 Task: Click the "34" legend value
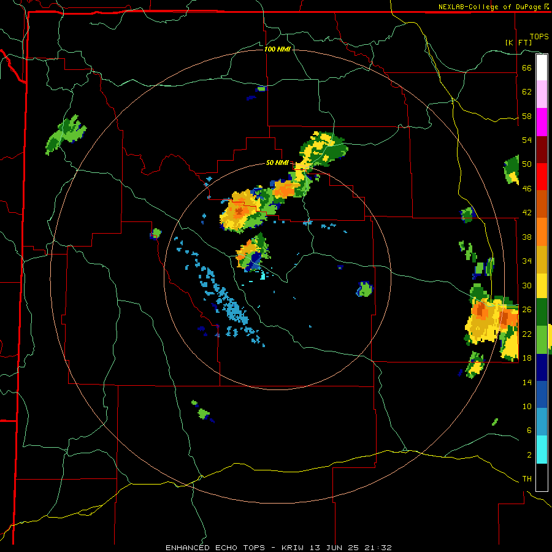coord(527,261)
